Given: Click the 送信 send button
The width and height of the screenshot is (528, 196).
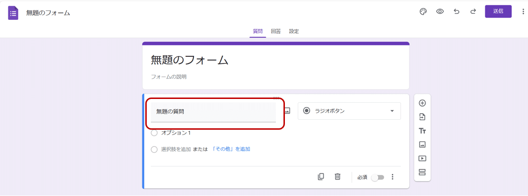Looking at the screenshot, I should [498, 11].
